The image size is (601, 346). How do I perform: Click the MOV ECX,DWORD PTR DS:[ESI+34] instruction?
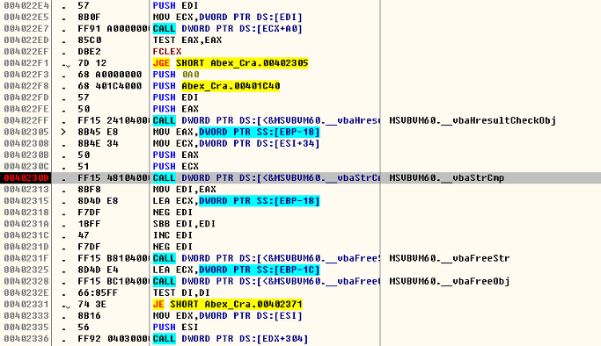tap(236, 143)
